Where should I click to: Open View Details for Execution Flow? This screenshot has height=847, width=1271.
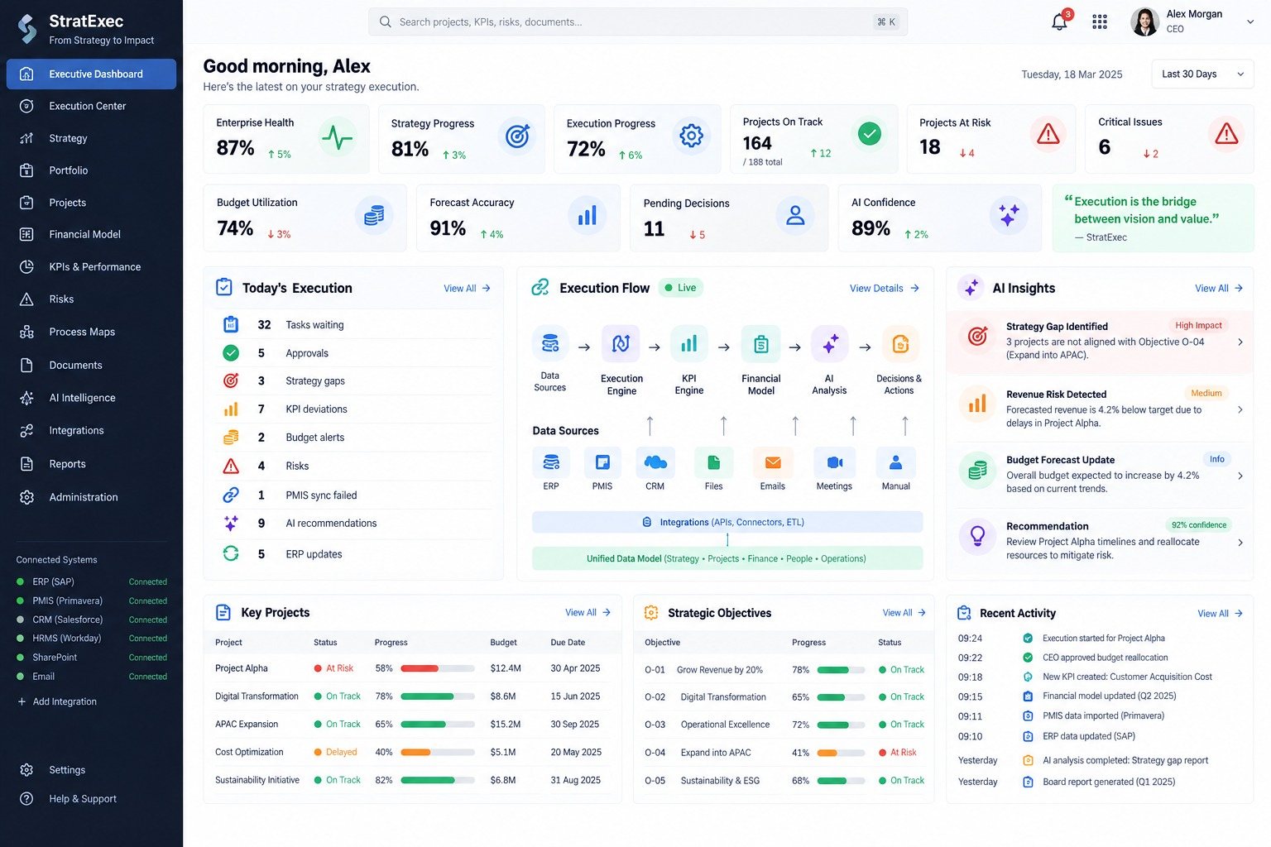click(884, 289)
